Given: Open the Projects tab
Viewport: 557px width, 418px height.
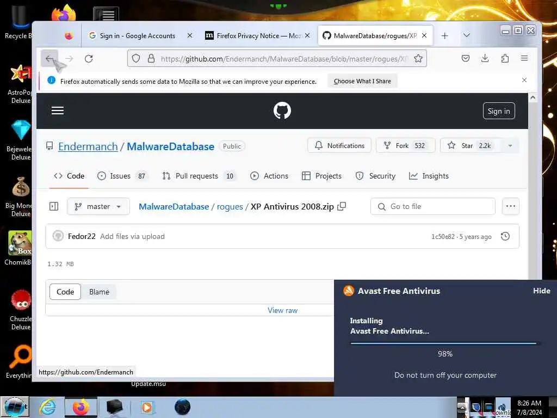Looking at the screenshot, I should click(x=321, y=176).
